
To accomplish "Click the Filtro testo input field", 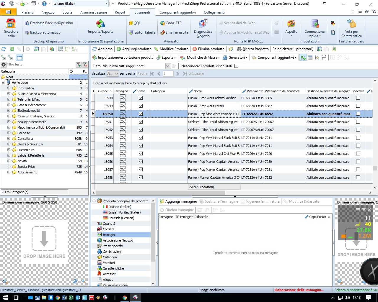I will point(40,64).
